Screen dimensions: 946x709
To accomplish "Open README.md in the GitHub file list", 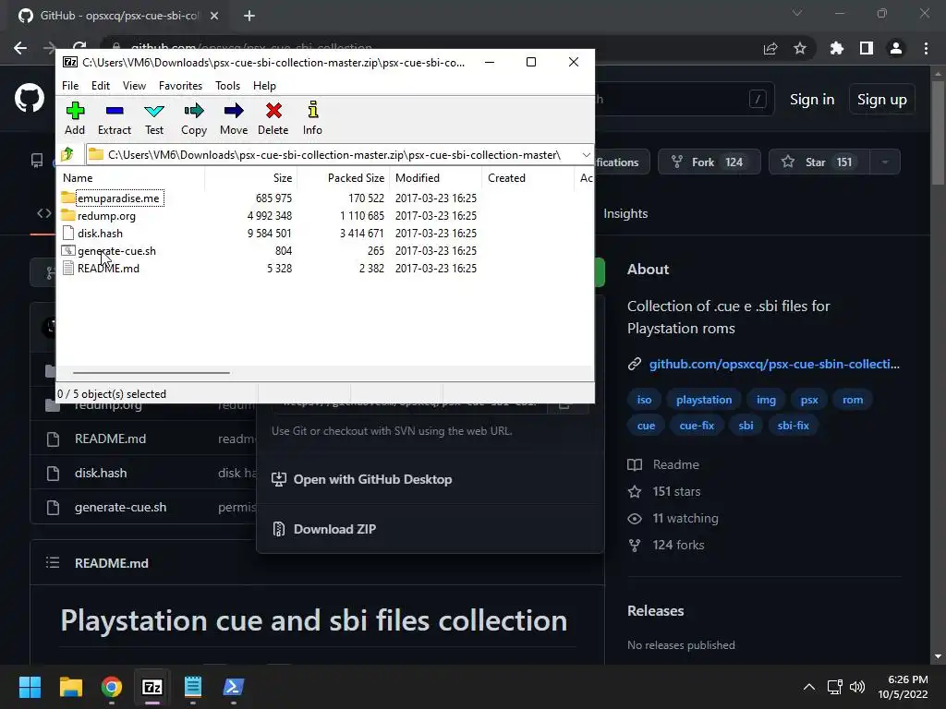I will tap(111, 439).
